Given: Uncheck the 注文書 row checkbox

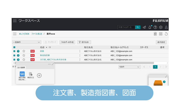Looking at the screenshot, I should (x=14, y=60).
